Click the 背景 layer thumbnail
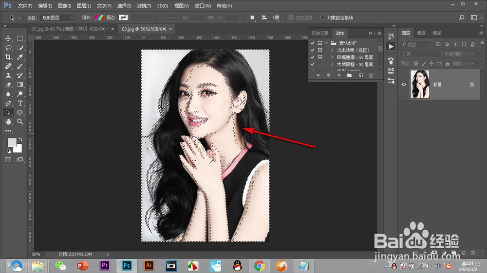The image size is (487, 273). coord(420,85)
